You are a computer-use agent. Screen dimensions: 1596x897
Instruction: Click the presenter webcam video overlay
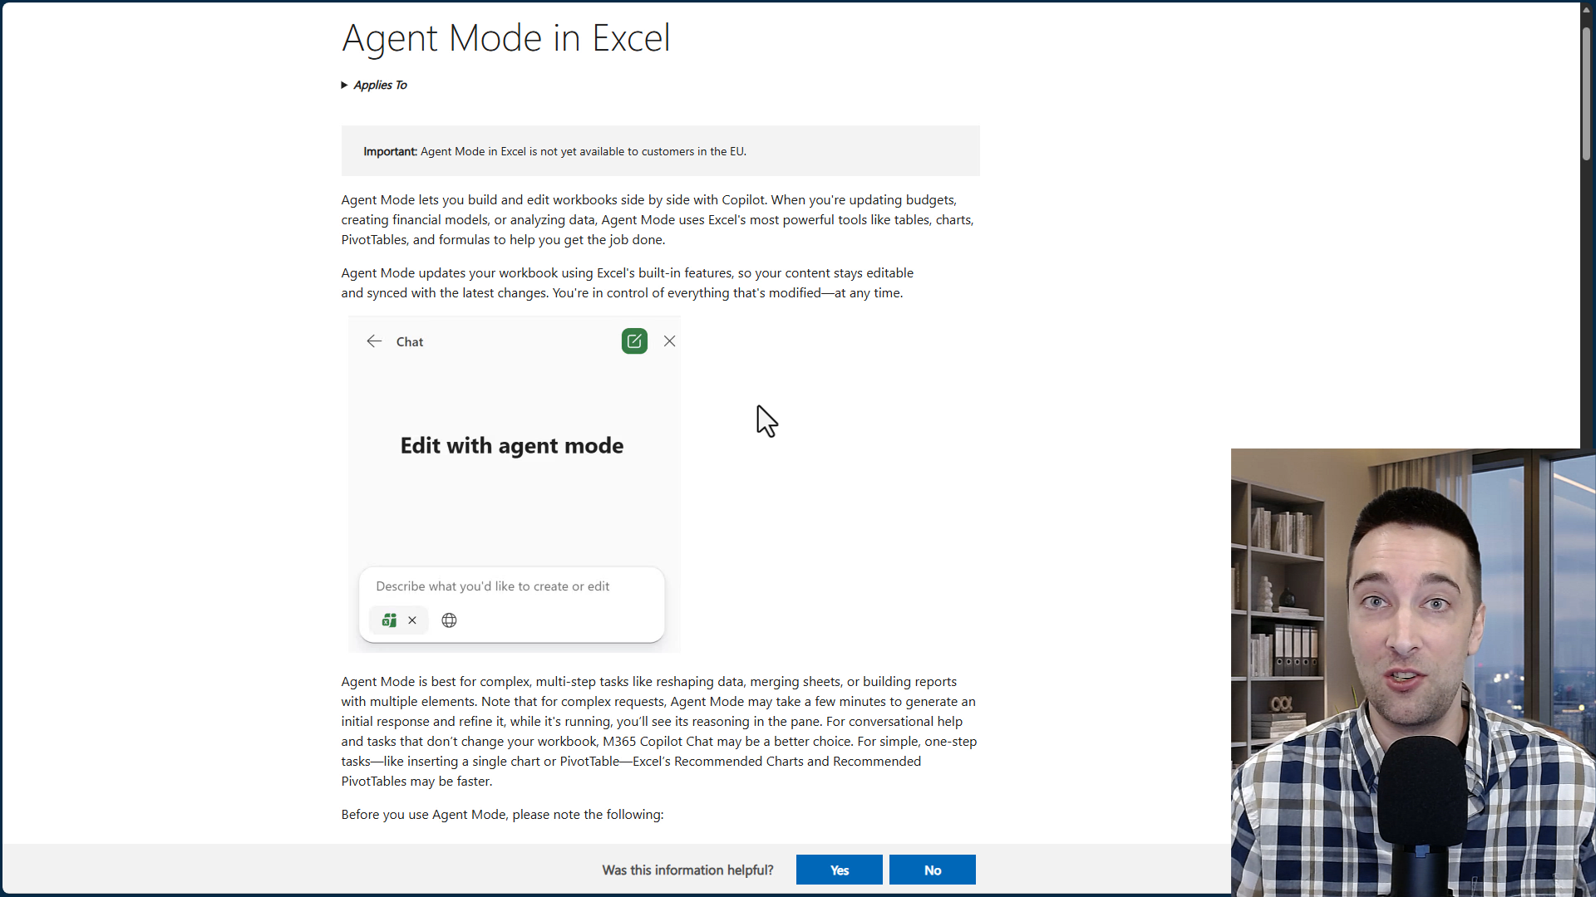(x=1413, y=673)
